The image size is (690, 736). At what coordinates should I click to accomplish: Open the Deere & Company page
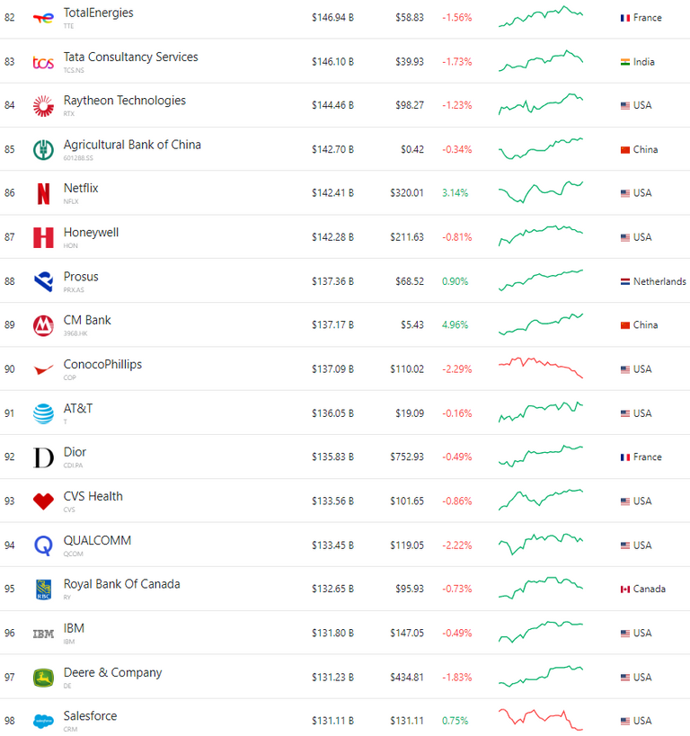click(x=112, y=672)
